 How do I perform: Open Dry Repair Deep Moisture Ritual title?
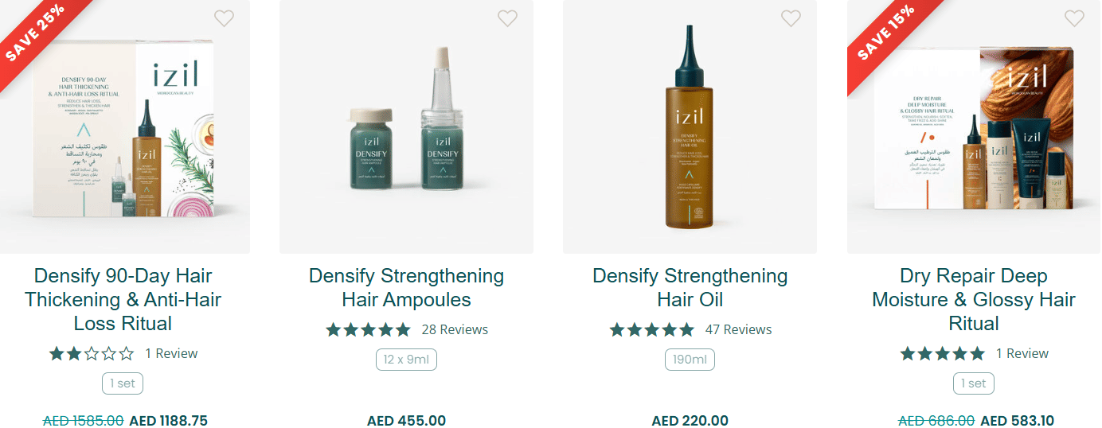coord(973,300)
